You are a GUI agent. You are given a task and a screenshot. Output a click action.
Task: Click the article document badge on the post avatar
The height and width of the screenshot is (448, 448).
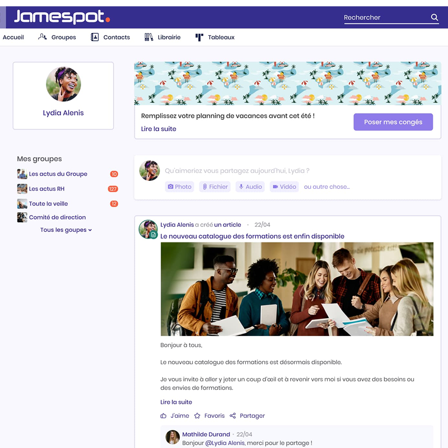click(153, 235)
